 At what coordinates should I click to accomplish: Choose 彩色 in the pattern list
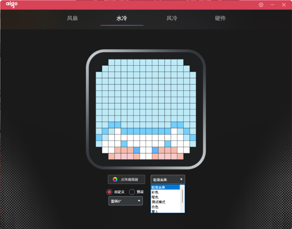point(165,192)
